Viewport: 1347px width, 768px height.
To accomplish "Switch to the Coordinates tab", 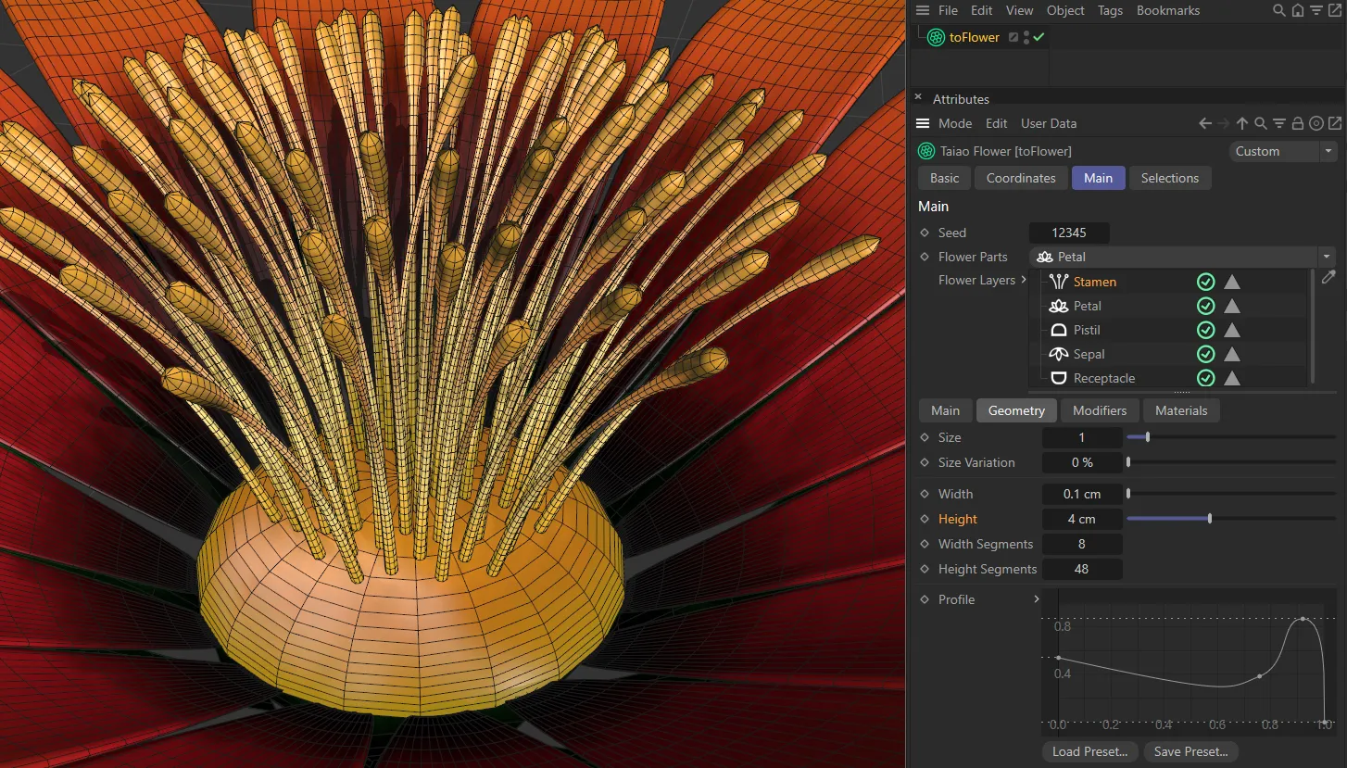I will (1021, 178).
